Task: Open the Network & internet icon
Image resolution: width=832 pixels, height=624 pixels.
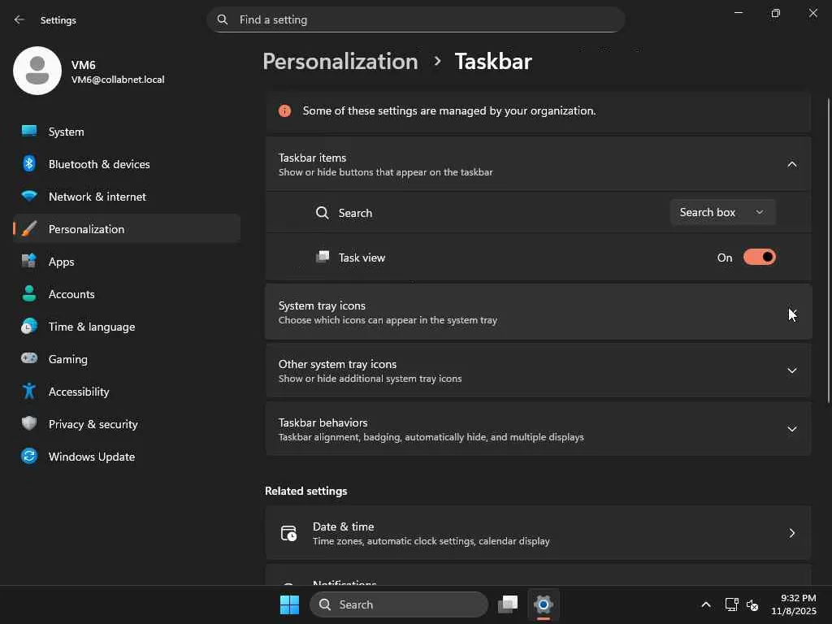Action: (x=29, y=197)
